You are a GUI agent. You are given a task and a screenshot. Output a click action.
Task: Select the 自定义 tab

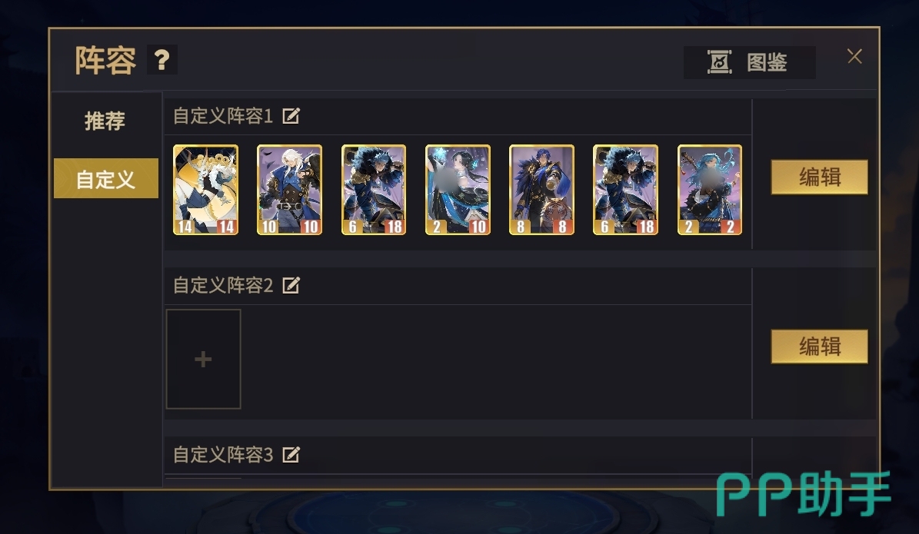106,178
